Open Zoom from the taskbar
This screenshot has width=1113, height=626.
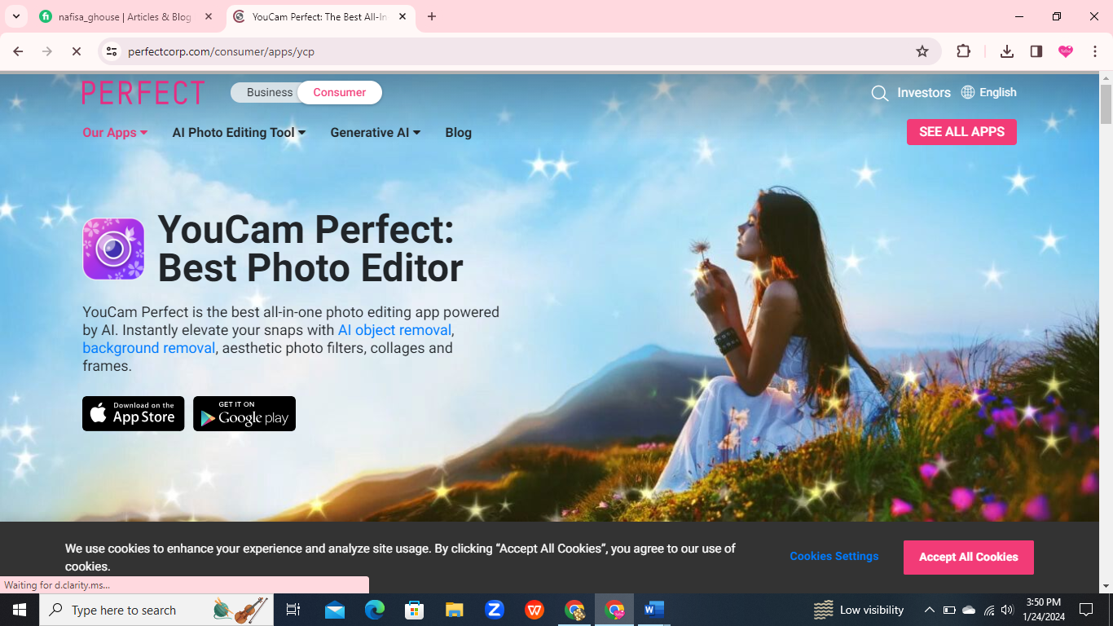point(495,610)
